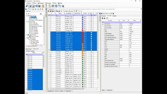Open the Modules menu
Screen dimensions: 167x94
point(41,3)
